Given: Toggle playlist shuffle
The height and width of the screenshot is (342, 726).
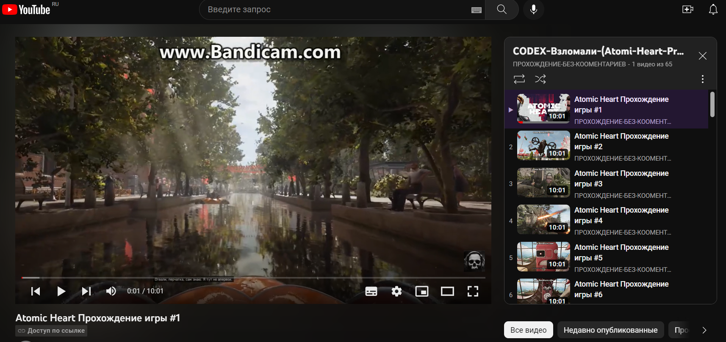Looking at the screenshot, I should coord(540,79).
